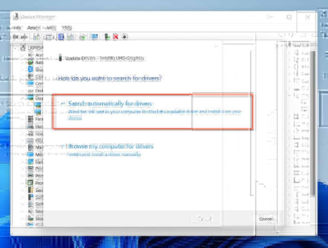Click the Firmware category icon
The height and width of the screenshot is (248, 328).
point(30,119)
